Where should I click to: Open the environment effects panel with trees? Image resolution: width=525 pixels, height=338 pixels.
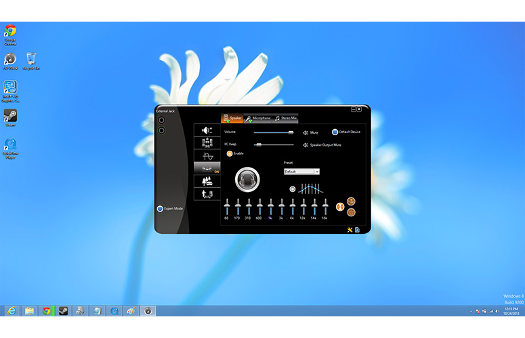tap(207, 181)
